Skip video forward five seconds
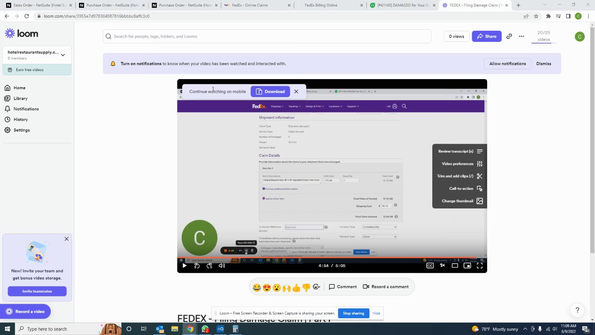The height and width of the screenshot is (335, 595). pyautogui.click(x=209, y=266)
